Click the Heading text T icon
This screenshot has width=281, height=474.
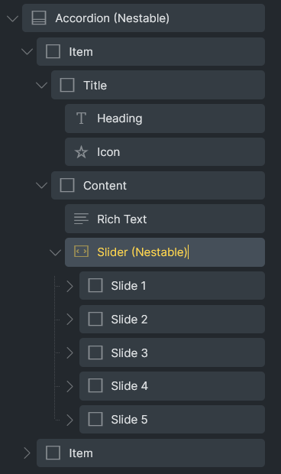[81, 118]
